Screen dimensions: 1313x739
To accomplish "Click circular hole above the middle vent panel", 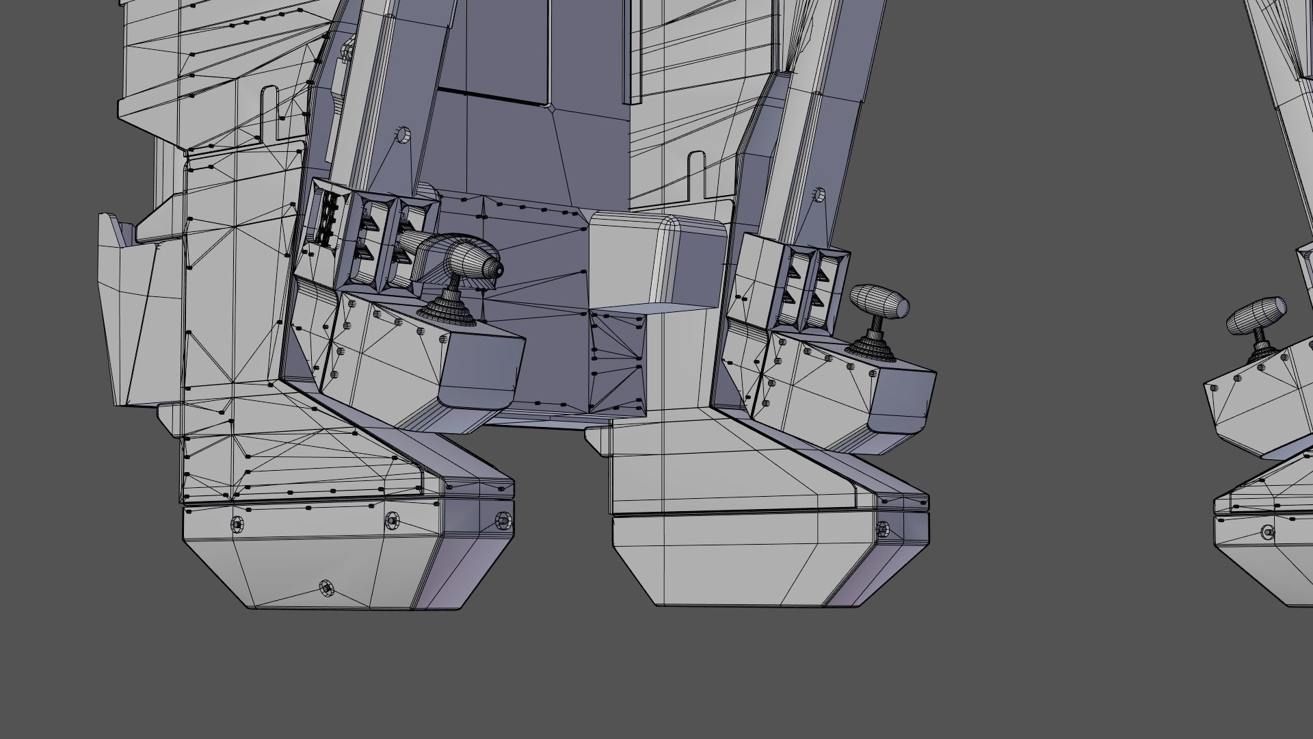I will (x=818, y=194).
